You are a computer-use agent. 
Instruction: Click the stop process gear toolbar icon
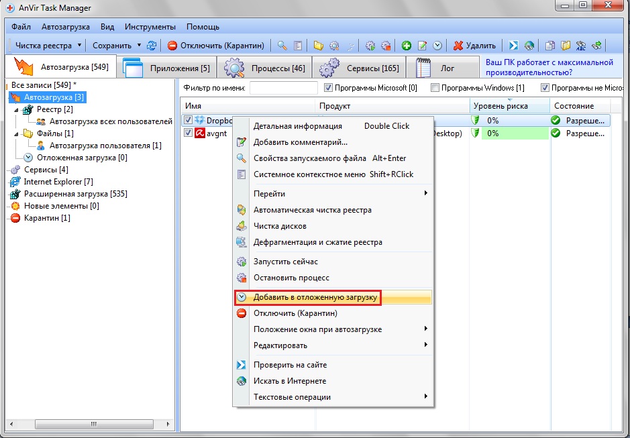386,46
